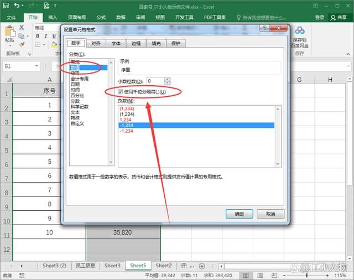This screenshot has height=280, width=354.
Task: Click the Paste clipboard icon
Action: coord(9,34)
